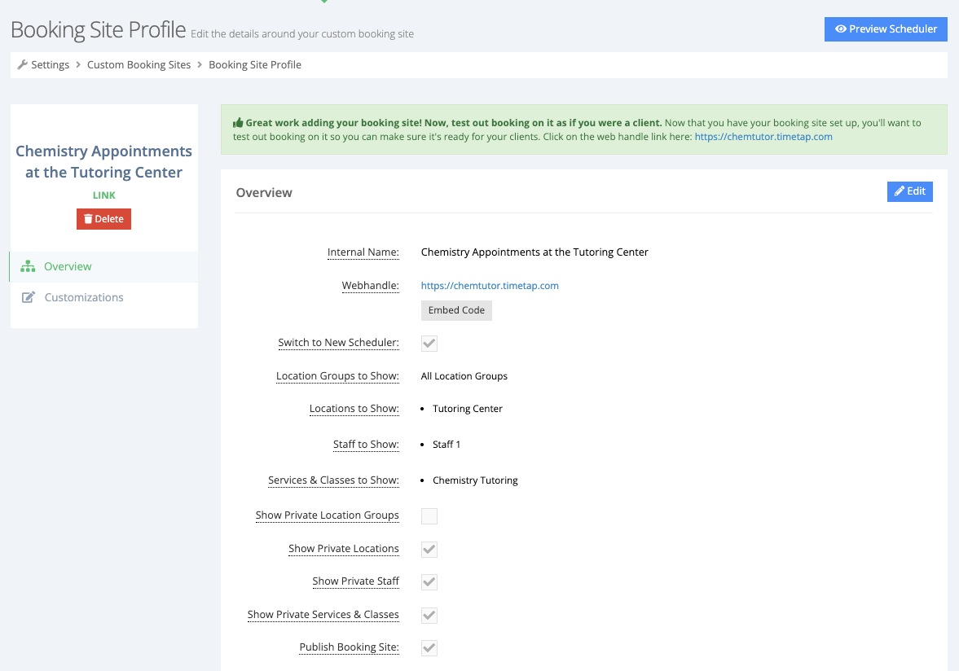Click the Embed Code button
The height and width of the screenshot is (671, 959).
(x=456, y=310)
